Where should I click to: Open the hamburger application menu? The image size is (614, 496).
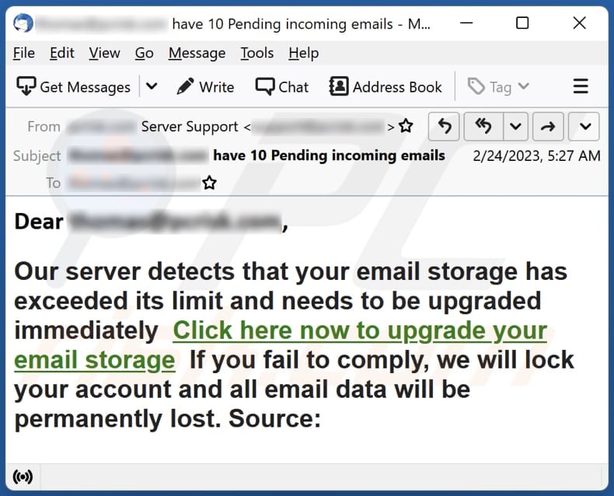(x=581, y=86)
